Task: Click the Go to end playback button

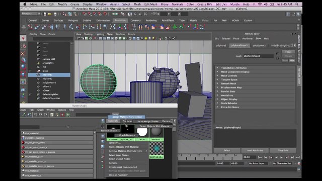Action: point(298,157)
